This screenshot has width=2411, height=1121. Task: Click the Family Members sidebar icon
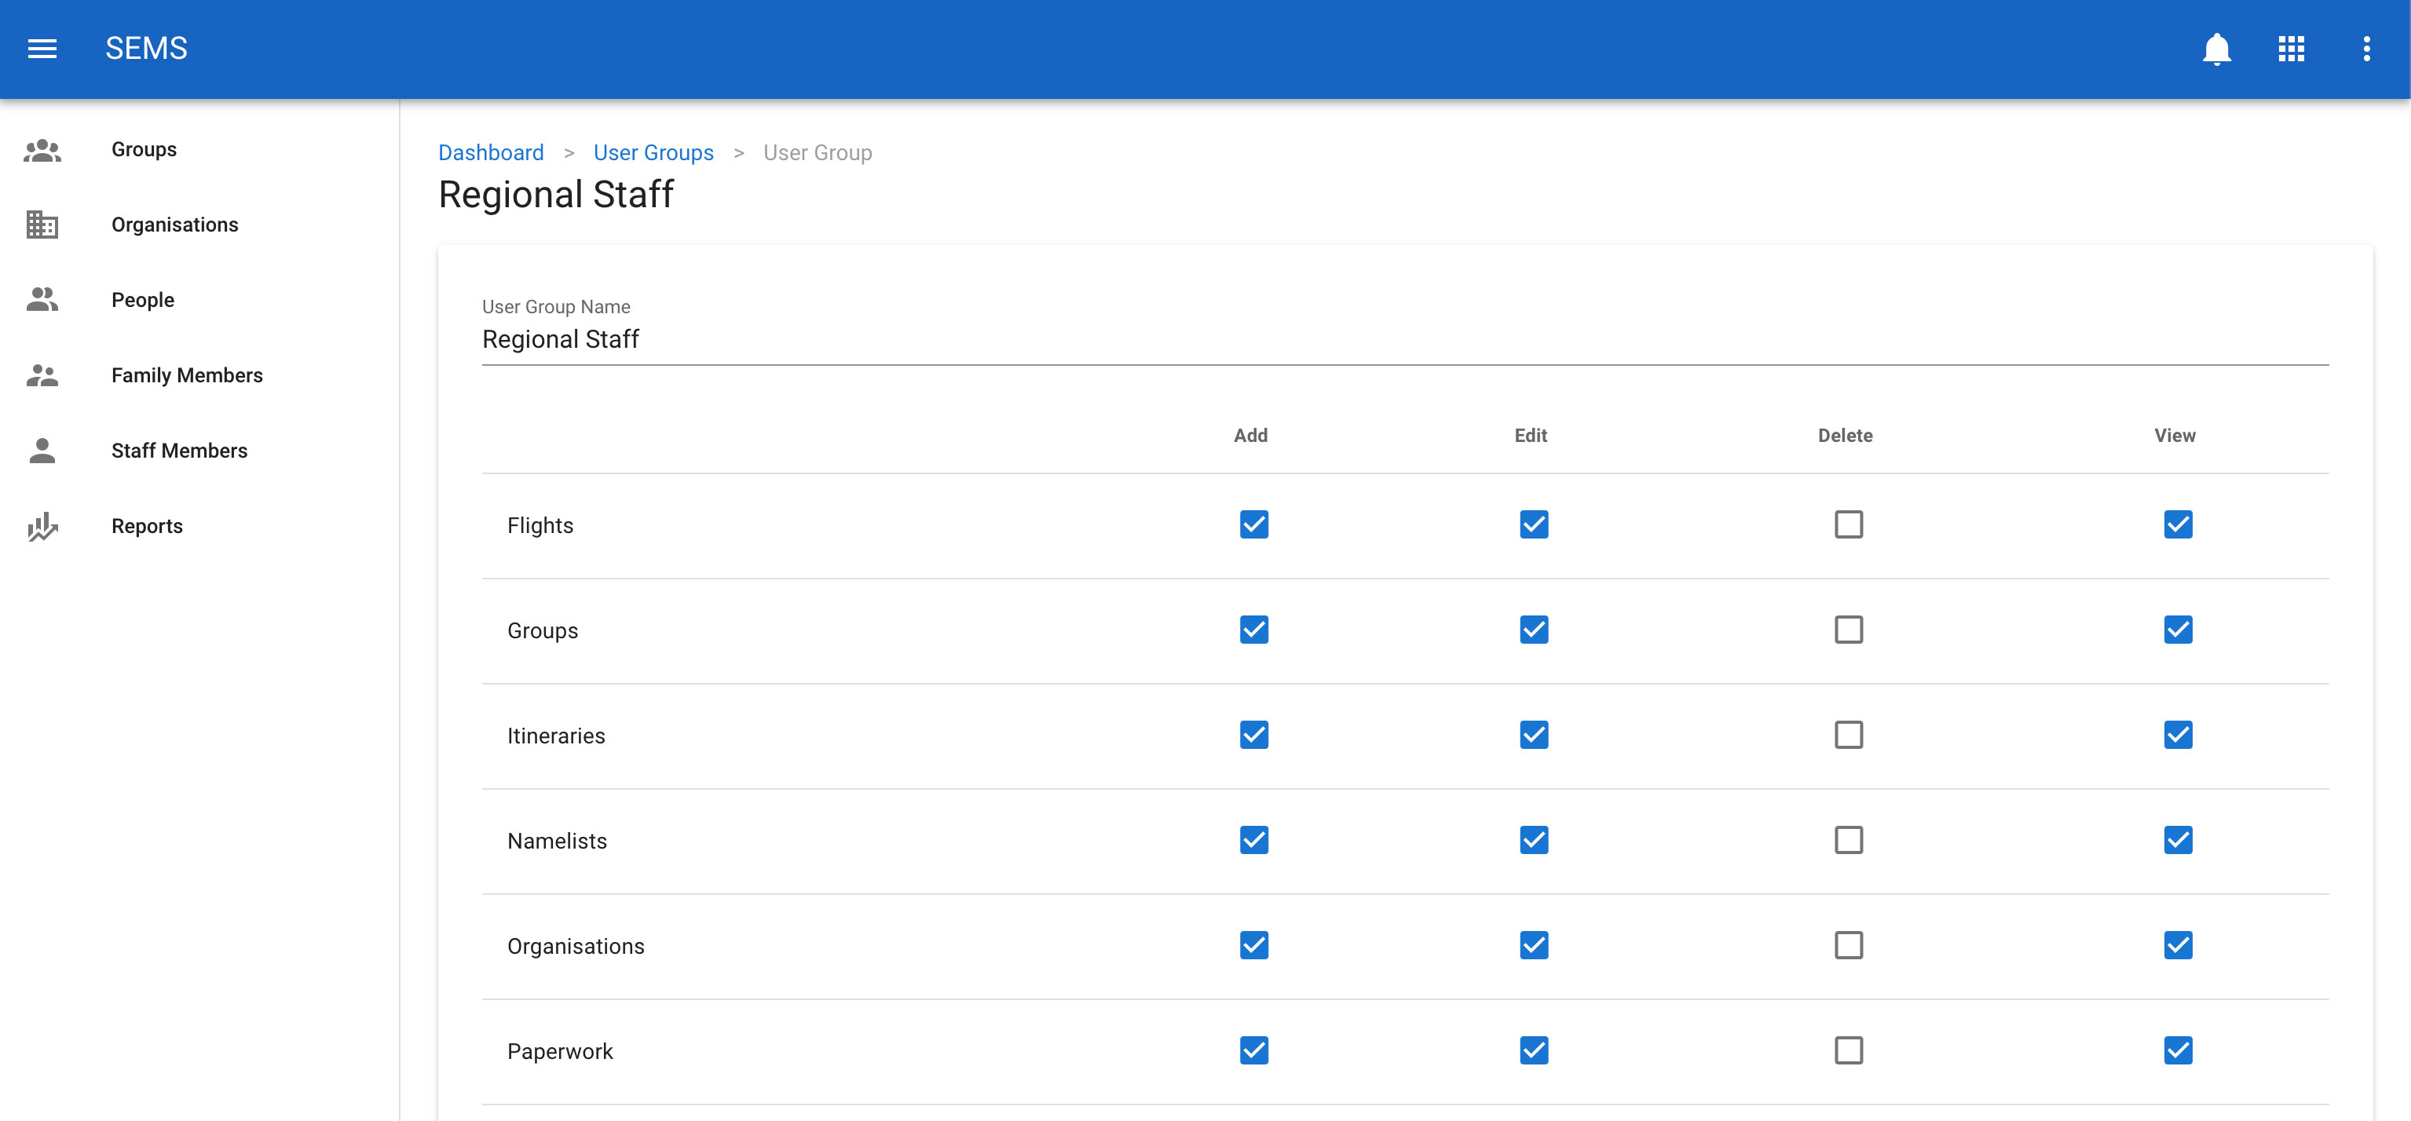click(42, 375)
